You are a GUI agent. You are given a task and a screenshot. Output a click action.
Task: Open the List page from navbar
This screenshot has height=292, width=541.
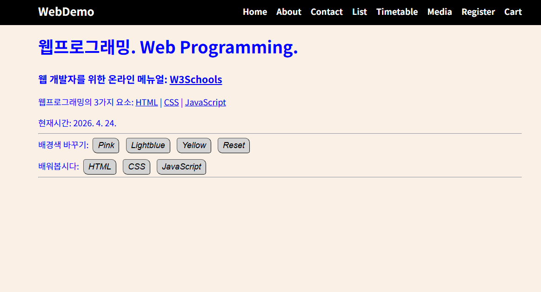(x=359, y=12)
